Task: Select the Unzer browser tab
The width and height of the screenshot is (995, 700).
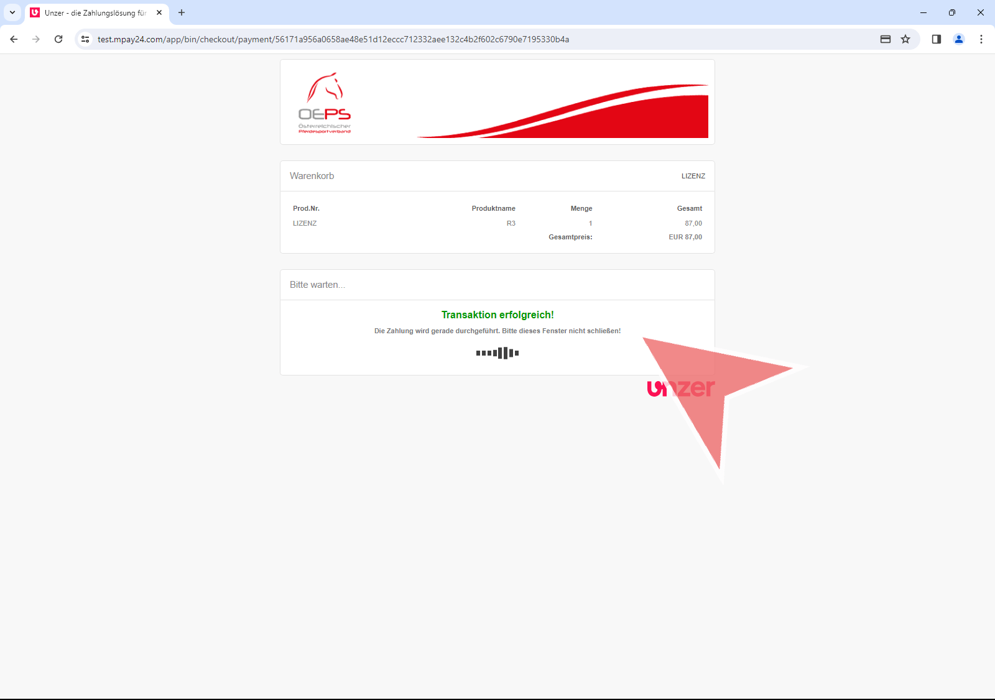Action: (95, 12)
